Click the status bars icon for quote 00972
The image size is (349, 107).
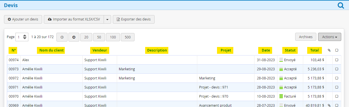(281, 78)
